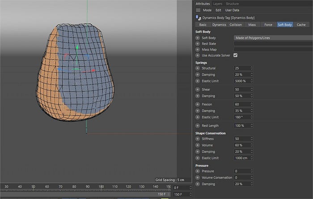313x199 pixels.
Task: Click the Grid Spacing : 5 cm label
Action: tap(169, 180)
